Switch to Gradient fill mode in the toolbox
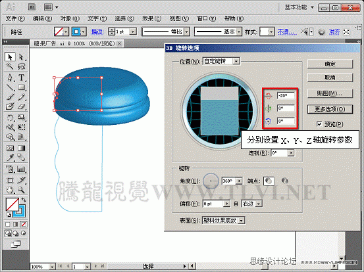 [16, 224]
